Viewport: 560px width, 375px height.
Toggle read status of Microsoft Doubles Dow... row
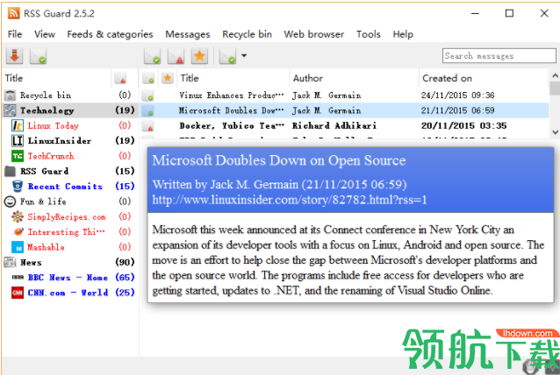click(147, 111)
